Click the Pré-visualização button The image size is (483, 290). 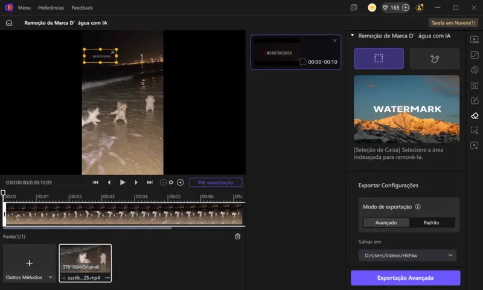[x=216, y=182]
